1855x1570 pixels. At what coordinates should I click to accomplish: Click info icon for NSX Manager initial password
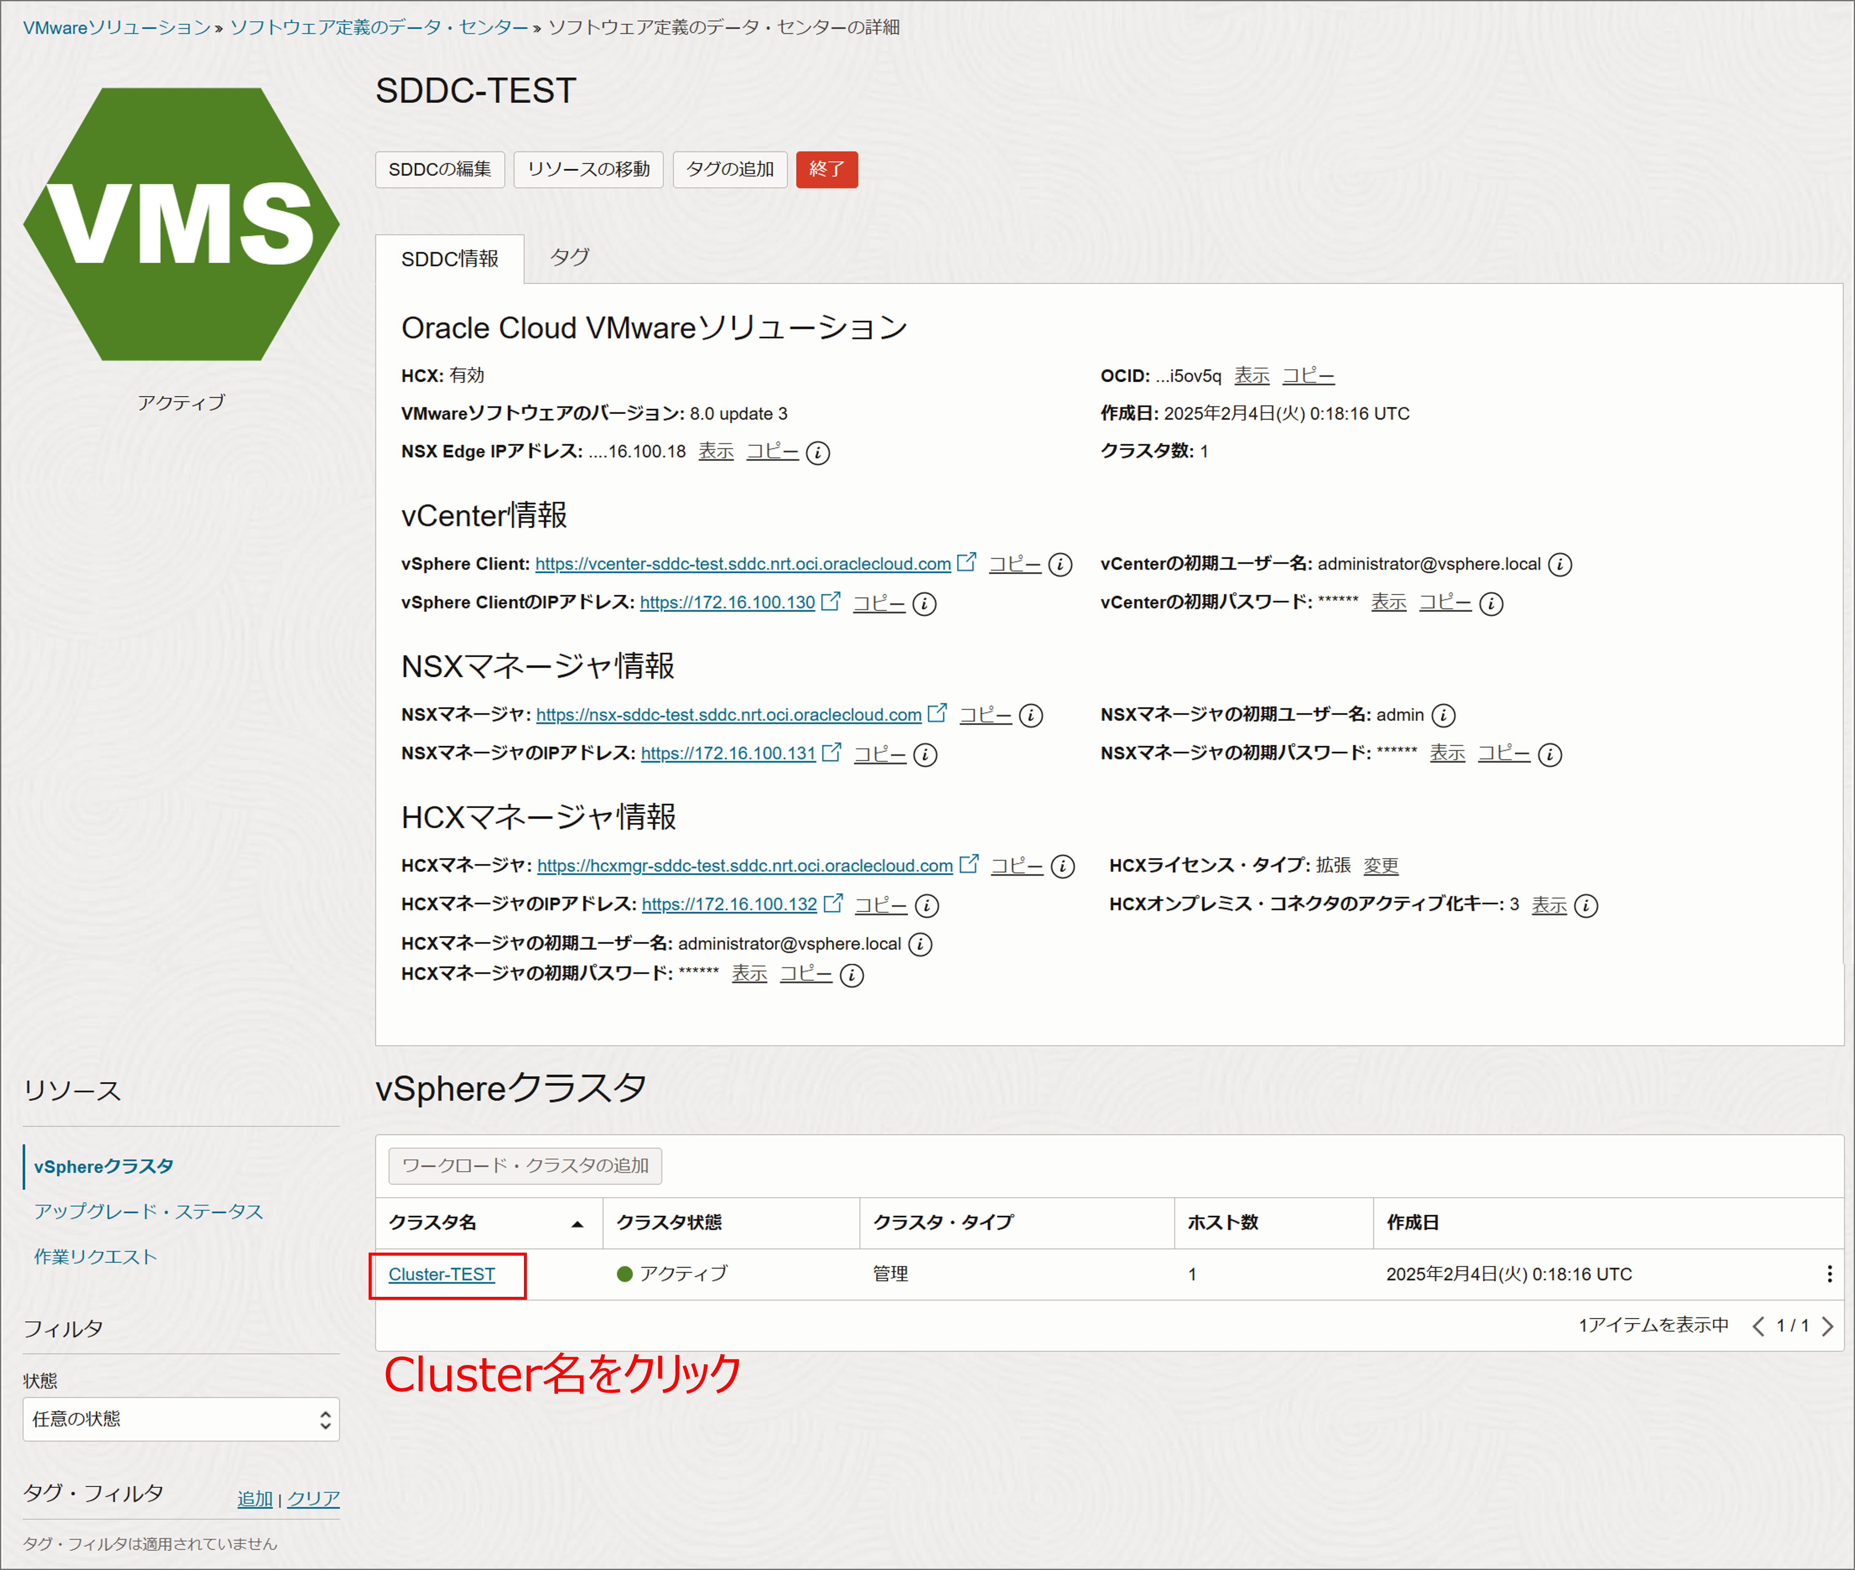[1550, 755]
